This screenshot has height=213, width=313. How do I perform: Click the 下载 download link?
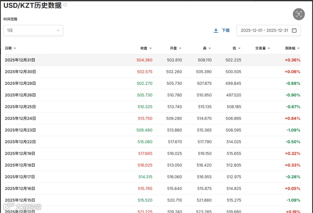point(226,30)
